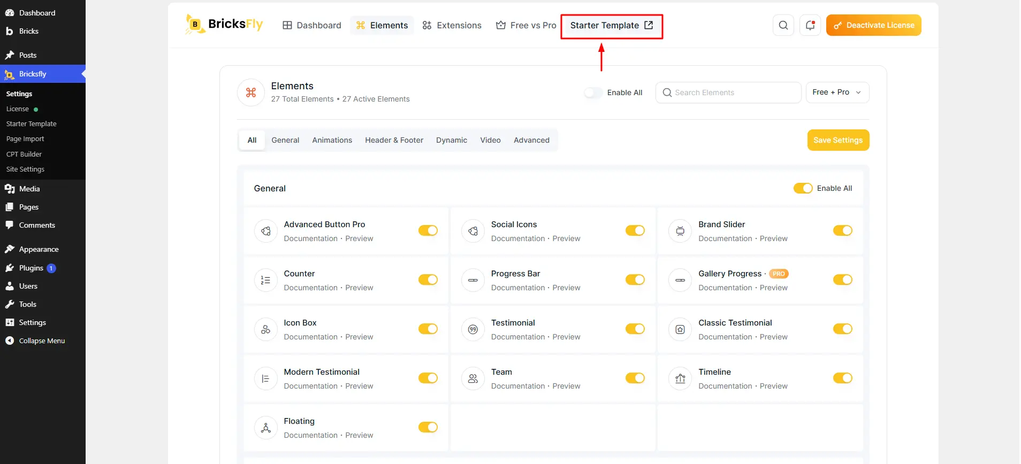Disable the Social Icons element

point(635,230)
